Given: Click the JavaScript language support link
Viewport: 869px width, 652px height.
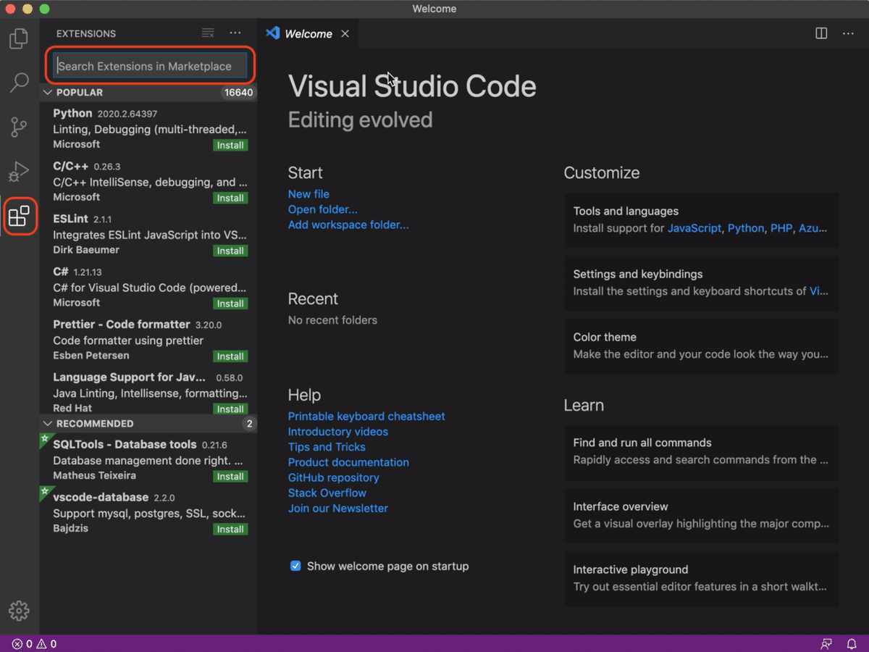Looking at the screenshot, I should click(x=694, y=228).
